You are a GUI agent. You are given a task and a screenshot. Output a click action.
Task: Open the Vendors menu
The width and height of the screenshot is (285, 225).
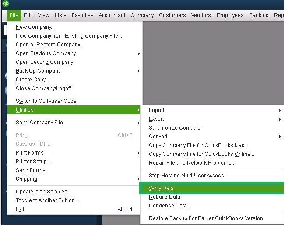tap(201, 15)
